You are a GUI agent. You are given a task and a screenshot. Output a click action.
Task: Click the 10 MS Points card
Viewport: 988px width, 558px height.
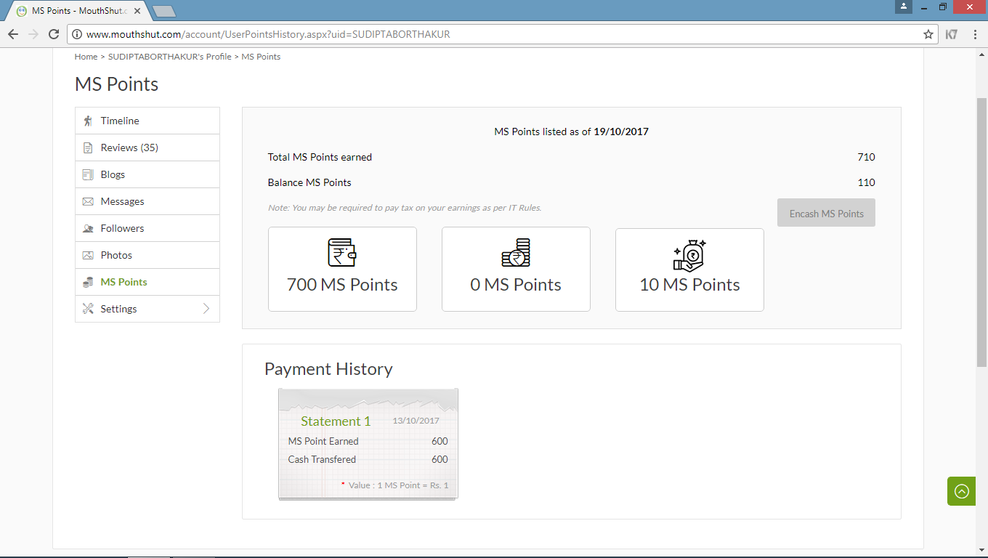click(689, 270)
